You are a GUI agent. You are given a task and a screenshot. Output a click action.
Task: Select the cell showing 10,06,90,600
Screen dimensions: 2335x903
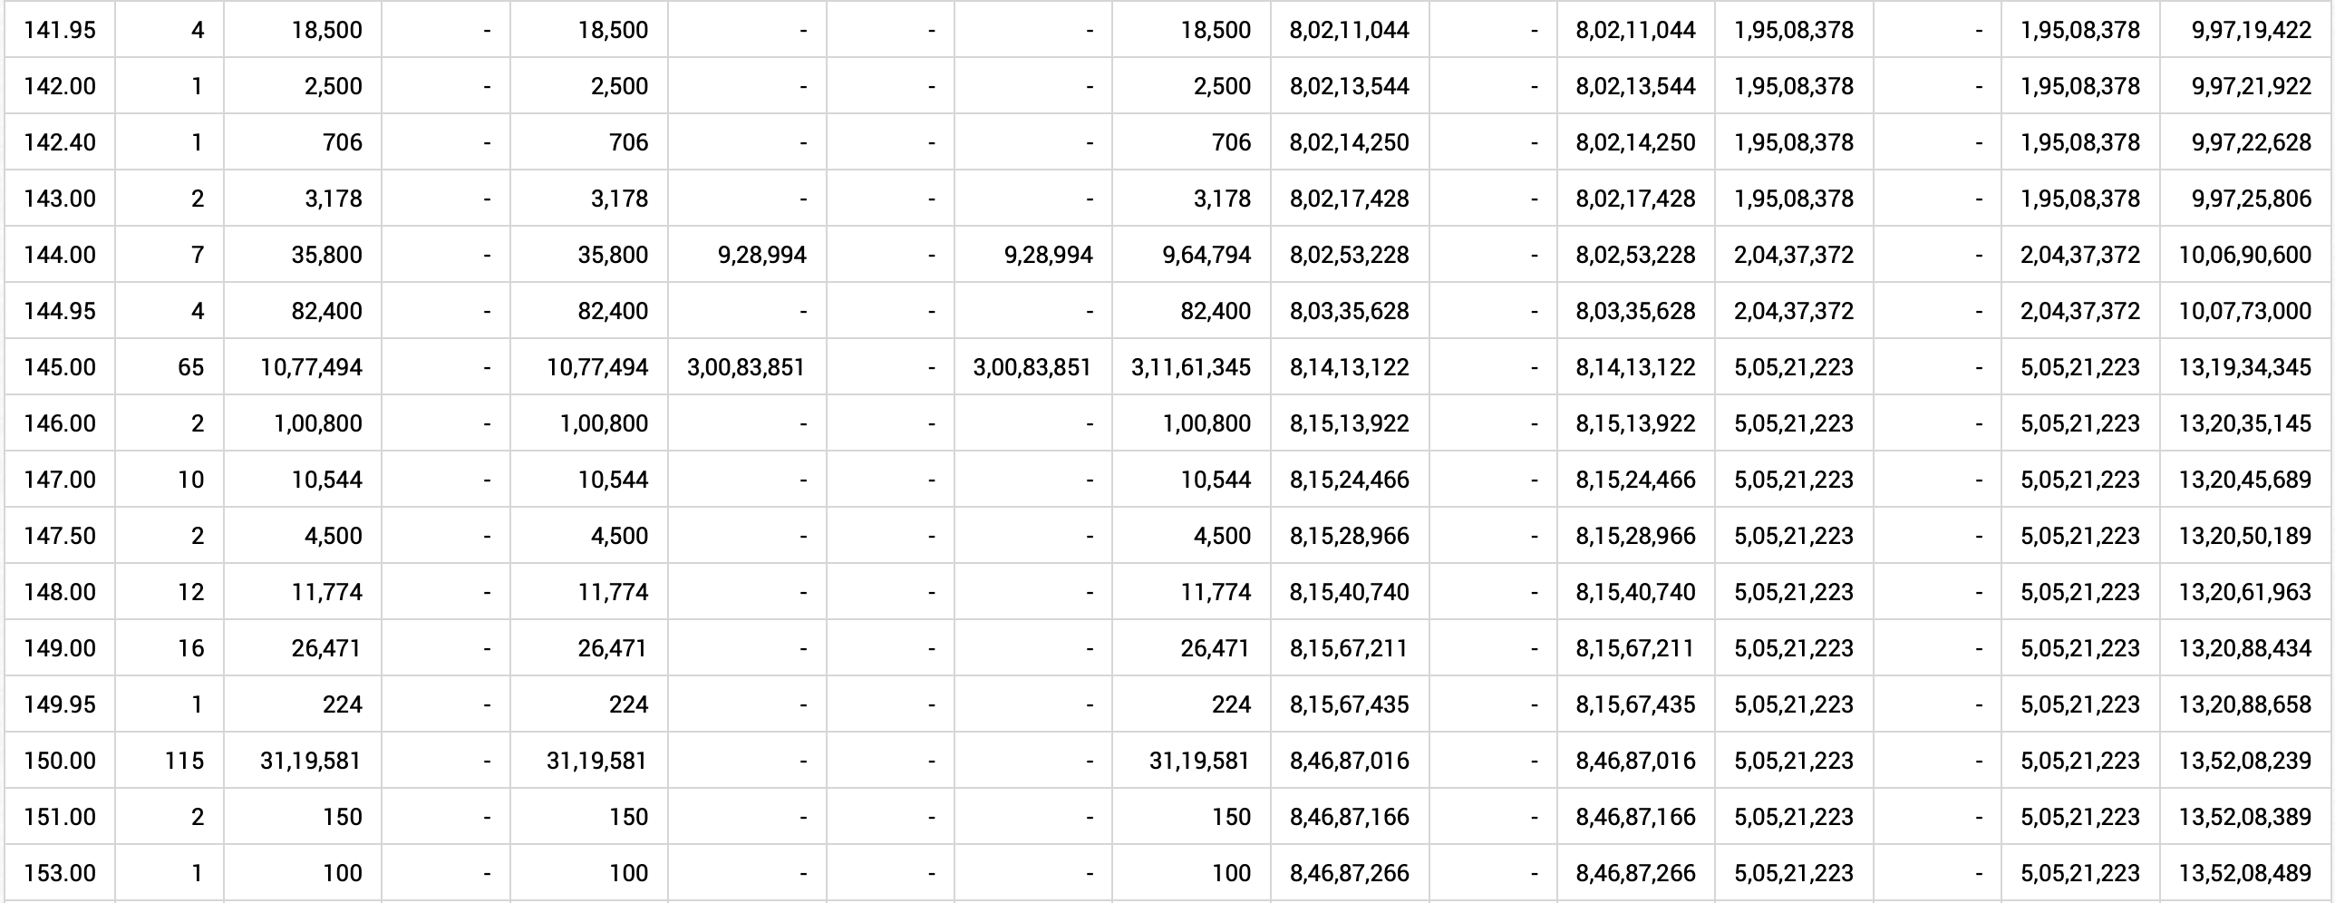tap(2244, 255)
